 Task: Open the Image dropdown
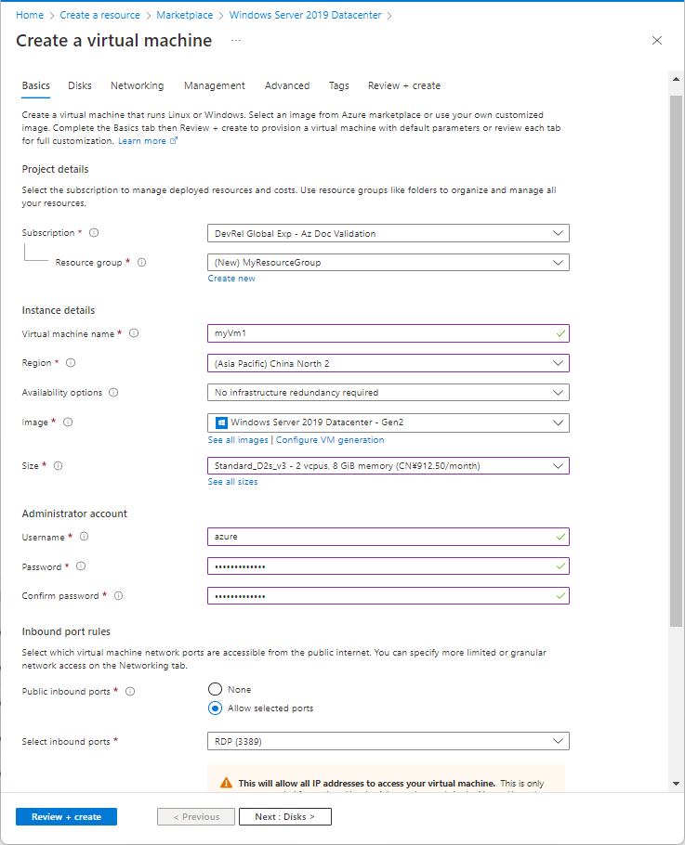tap(389, 422)
